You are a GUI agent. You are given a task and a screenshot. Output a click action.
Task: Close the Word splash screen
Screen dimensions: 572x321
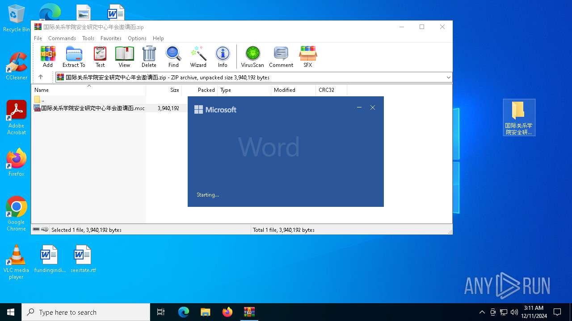click(373, 107)
